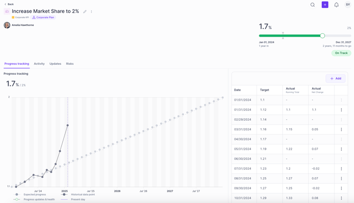
Task: Click the On Track status badge
Action: pos(341,53)
